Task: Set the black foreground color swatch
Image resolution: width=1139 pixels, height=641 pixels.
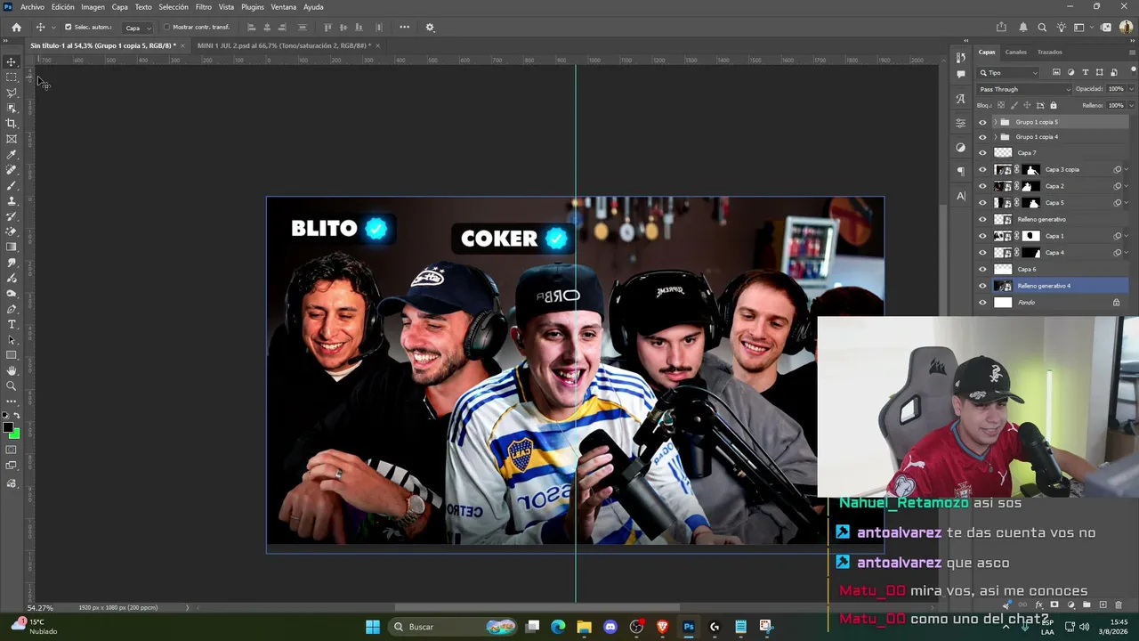Action: point(8,428)
